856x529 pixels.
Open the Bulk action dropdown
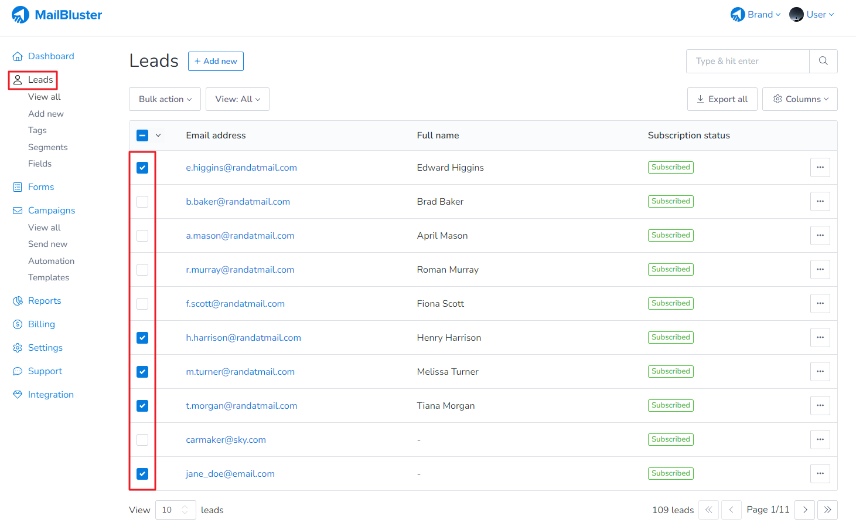pyautogui.click(x=165, y=99)
